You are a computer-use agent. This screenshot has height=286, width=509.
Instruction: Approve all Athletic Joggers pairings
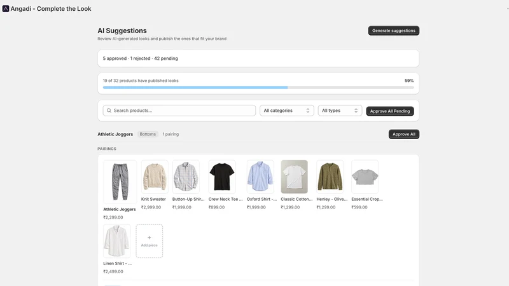coord(404,134)
